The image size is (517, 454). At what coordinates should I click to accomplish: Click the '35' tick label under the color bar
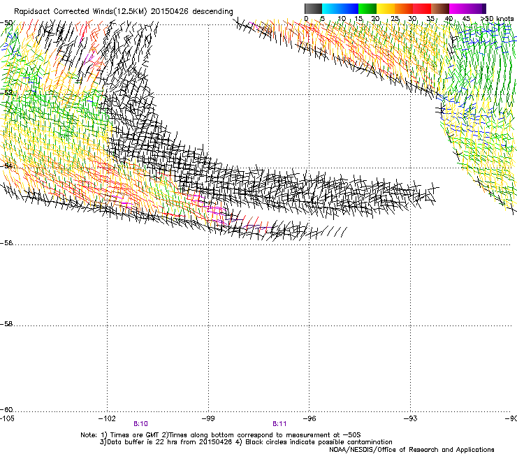click(430, 19)
